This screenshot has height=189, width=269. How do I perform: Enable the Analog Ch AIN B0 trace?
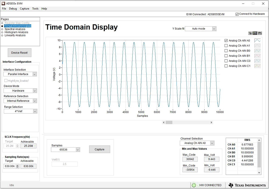point(226,51)
